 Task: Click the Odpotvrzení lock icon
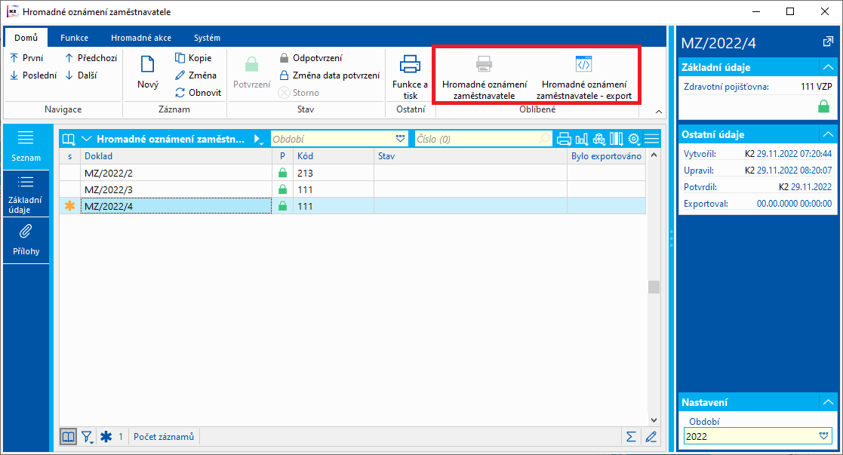(284, 58)
